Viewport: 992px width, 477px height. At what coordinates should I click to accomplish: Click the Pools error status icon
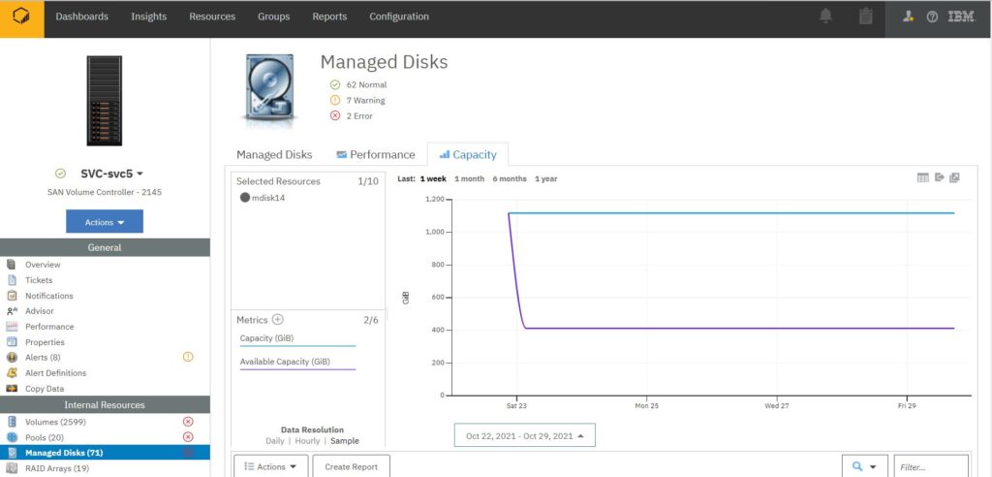pyautogui.click(x=188, y=437)
